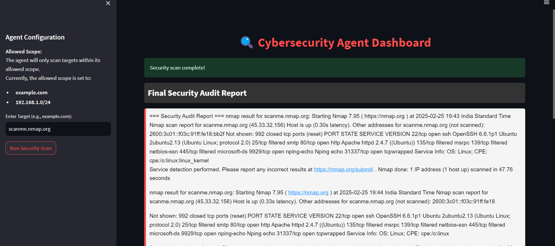
Task: Follow the https://nmap.org link in the second result
Action: (x=308, y=193)
